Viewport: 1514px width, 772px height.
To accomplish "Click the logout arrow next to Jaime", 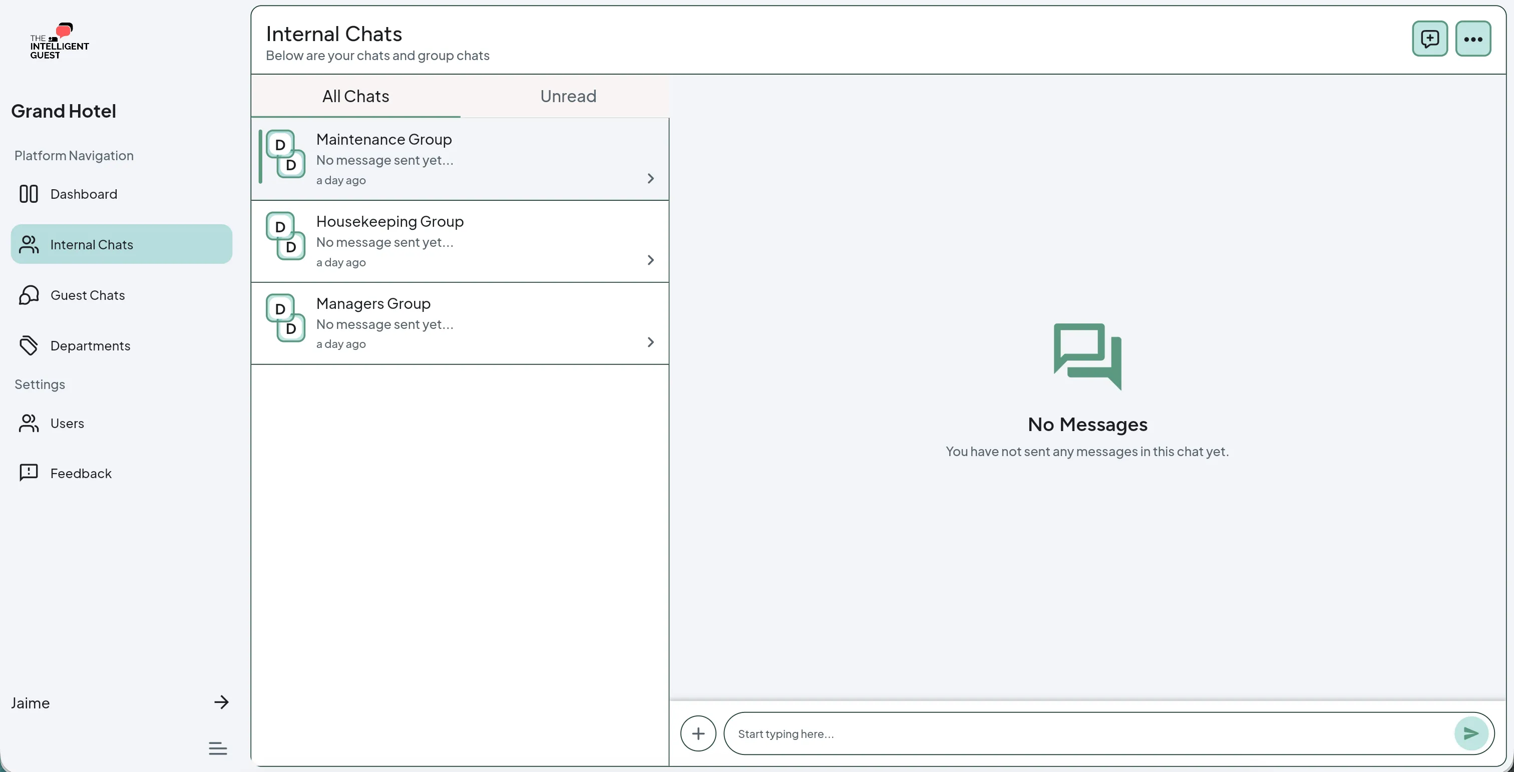I will click(221, 702).
